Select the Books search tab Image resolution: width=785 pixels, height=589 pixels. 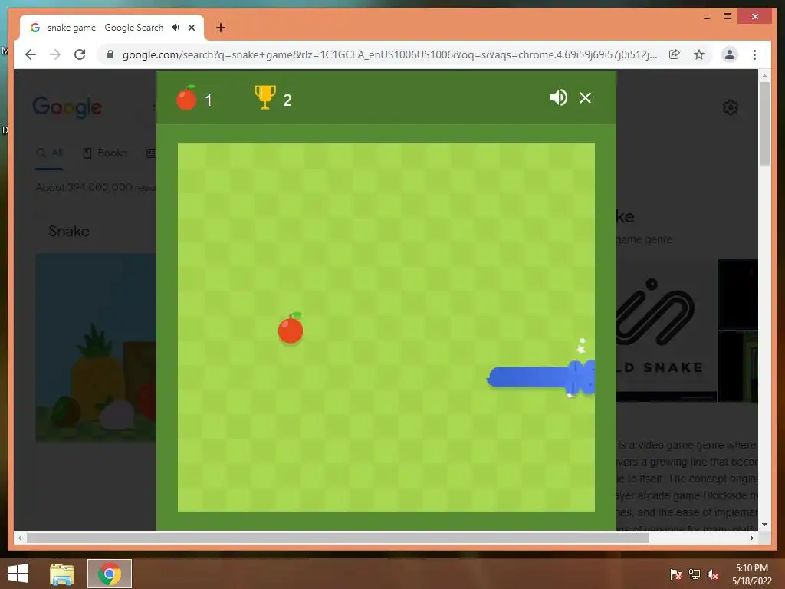click(104, 153)
